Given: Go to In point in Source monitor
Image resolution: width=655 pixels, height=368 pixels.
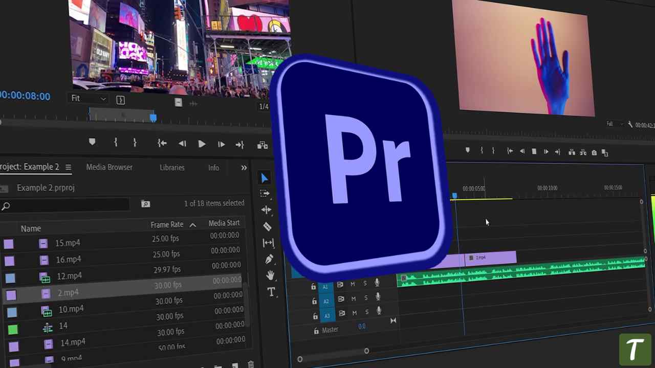Looking at the screenshot, I should click(162, 144).
